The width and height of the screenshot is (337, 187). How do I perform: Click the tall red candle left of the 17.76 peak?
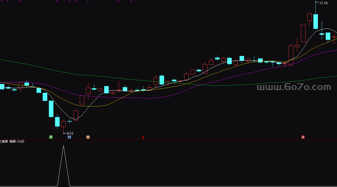point(303,33)
